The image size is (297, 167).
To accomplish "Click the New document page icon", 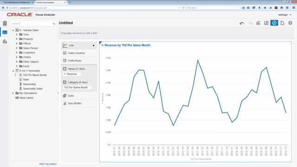I will point(282,23).
